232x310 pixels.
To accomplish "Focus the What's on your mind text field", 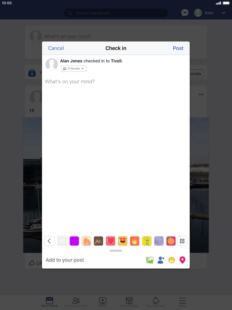I will [116, 81].
